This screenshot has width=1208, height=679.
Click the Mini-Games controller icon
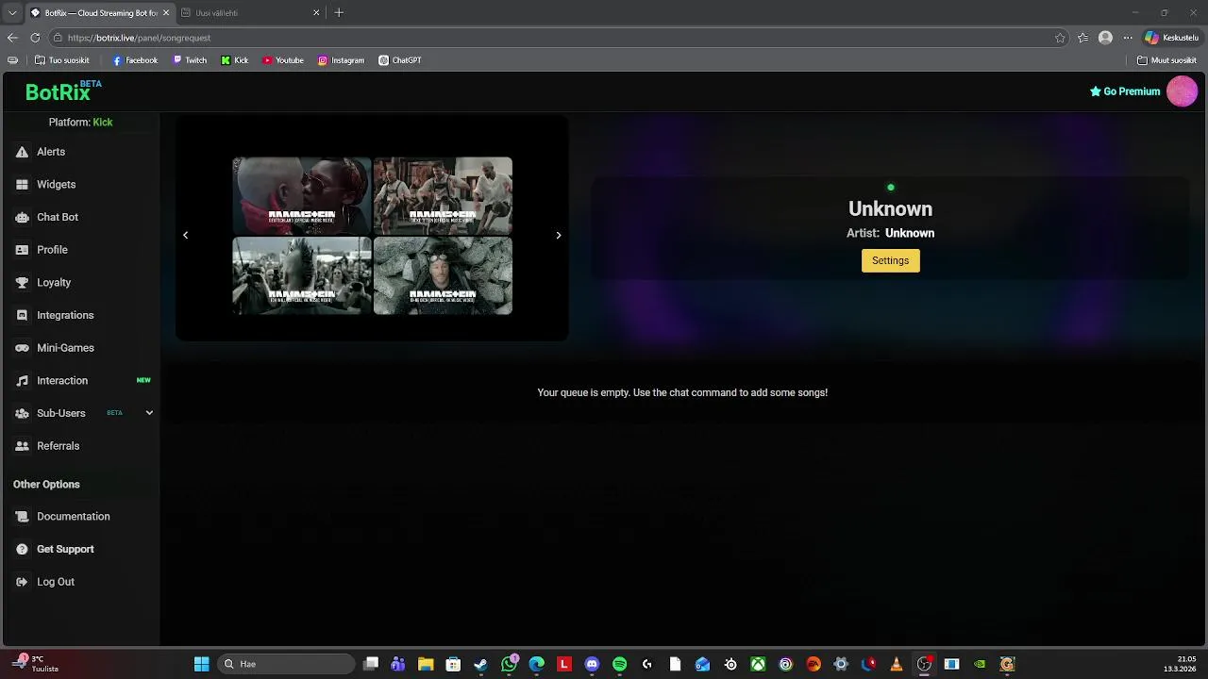(22, 348)
